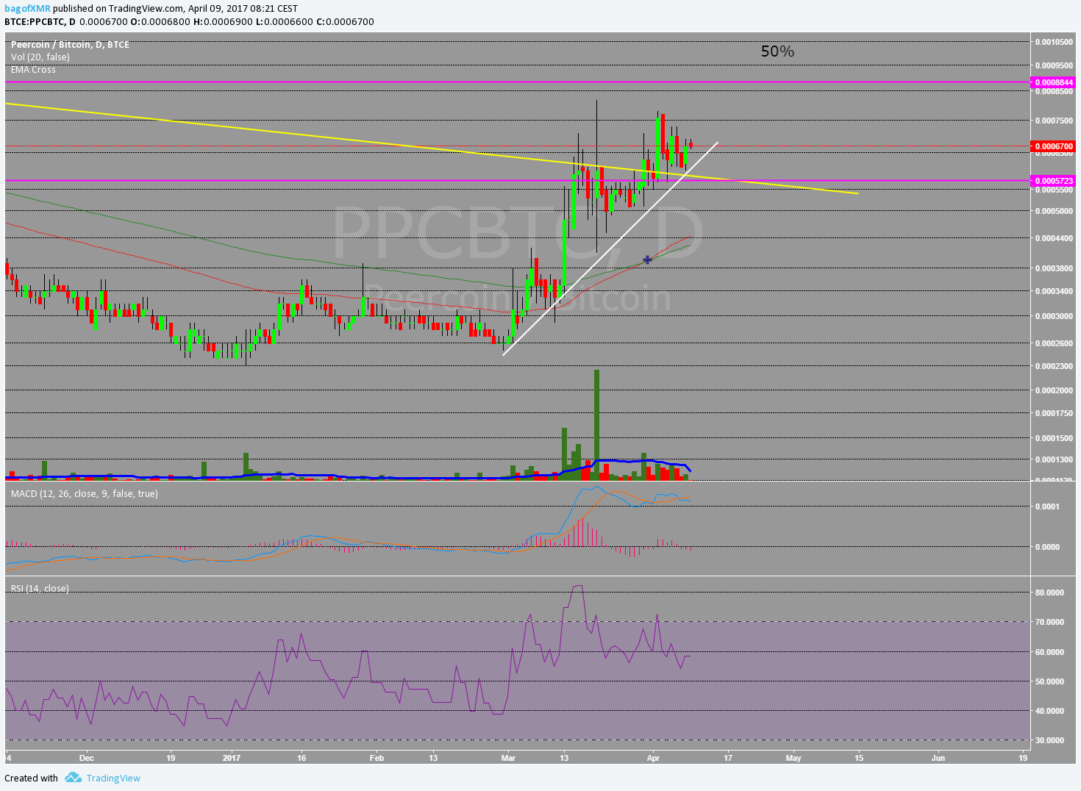
Task: Click the Jun label on date axis
Action: tap(938, 757)
